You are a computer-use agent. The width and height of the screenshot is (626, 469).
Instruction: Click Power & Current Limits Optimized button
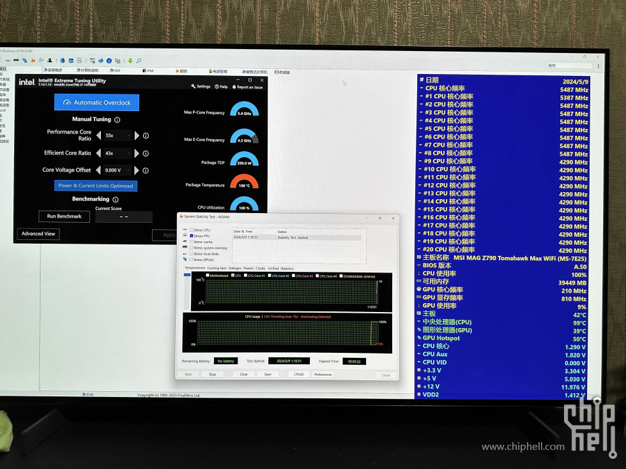click(x=96, y=186)
